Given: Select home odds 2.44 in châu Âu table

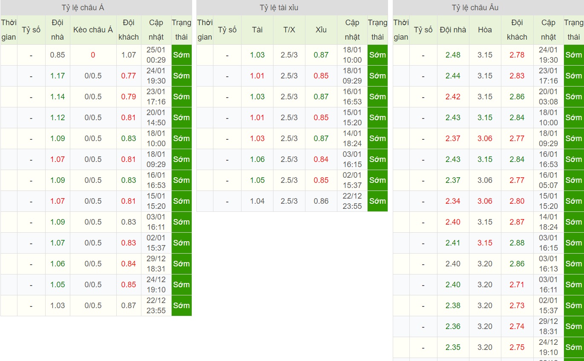Looking at the screenshot, I should [453, 76].
